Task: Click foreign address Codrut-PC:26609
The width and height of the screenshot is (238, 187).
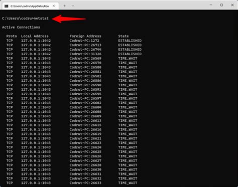Action: (85, 116)
